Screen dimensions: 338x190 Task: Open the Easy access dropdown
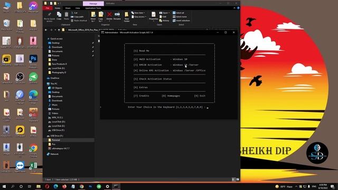tap(139, 17)
